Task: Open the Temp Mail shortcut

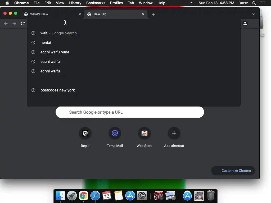Action: 115,137
